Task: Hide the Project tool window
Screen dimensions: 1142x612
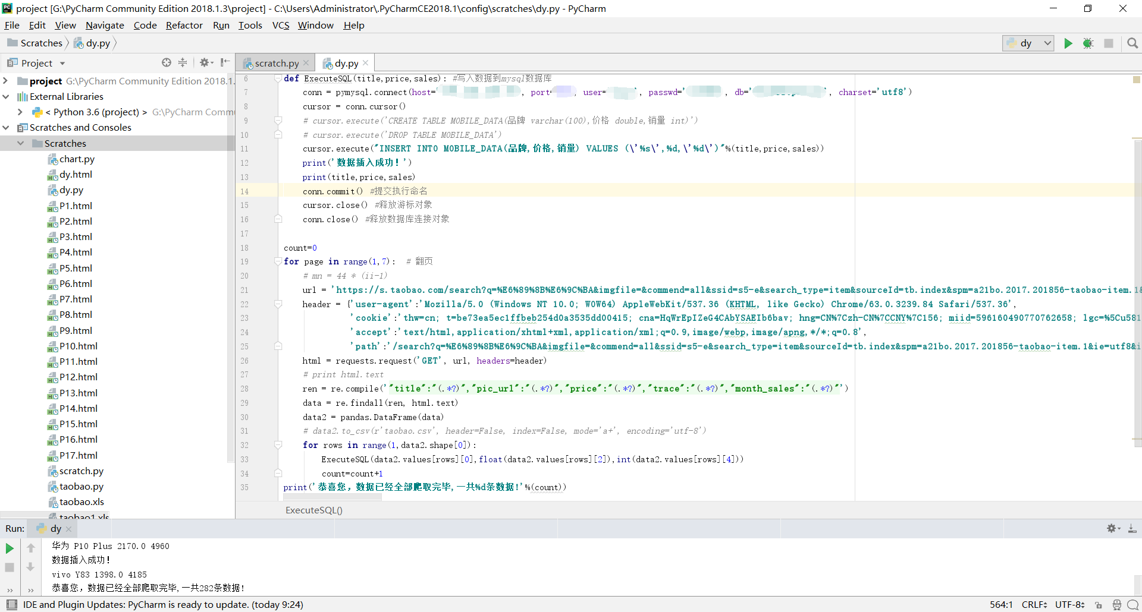Action: pos(225,62)
